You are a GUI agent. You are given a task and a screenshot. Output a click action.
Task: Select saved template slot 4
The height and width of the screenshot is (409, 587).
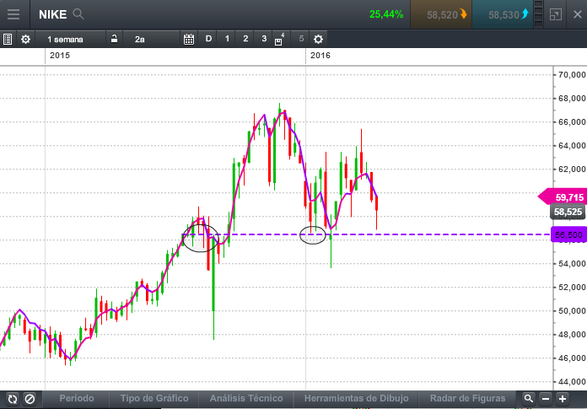click(x=279, y=39)
